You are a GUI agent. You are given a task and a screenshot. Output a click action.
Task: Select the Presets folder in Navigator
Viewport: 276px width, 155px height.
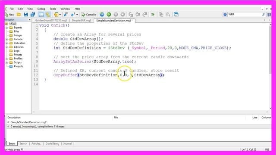(x=16, y=55)
